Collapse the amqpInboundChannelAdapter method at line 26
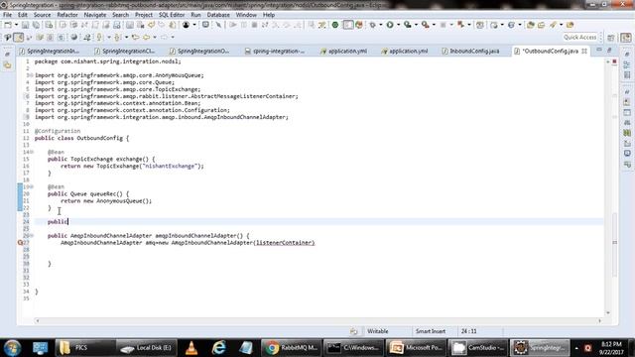 point(32,236)
